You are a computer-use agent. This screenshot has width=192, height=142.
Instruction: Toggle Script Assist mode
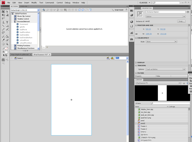point(118,10)
